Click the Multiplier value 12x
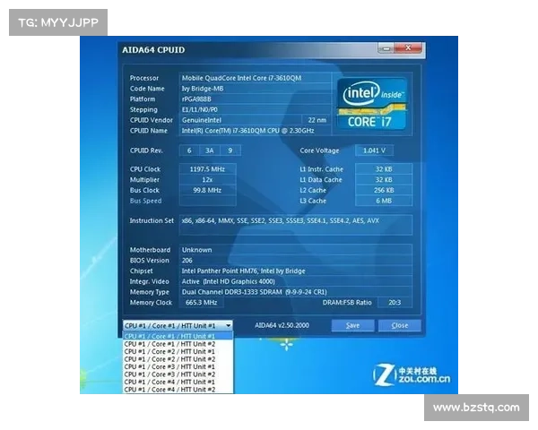This screenshot has width=538, height=430. click(208, 180)
